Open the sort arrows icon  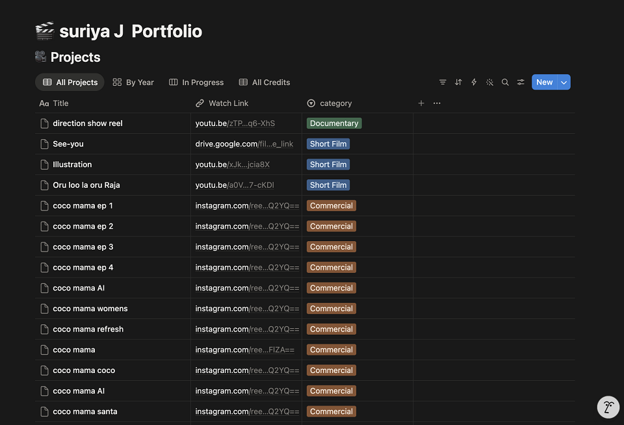(458, 83)
